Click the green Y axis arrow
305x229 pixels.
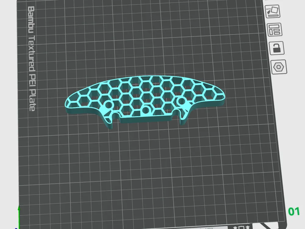click(19, 216)
